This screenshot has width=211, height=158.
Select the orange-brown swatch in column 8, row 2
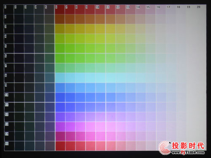80,19
